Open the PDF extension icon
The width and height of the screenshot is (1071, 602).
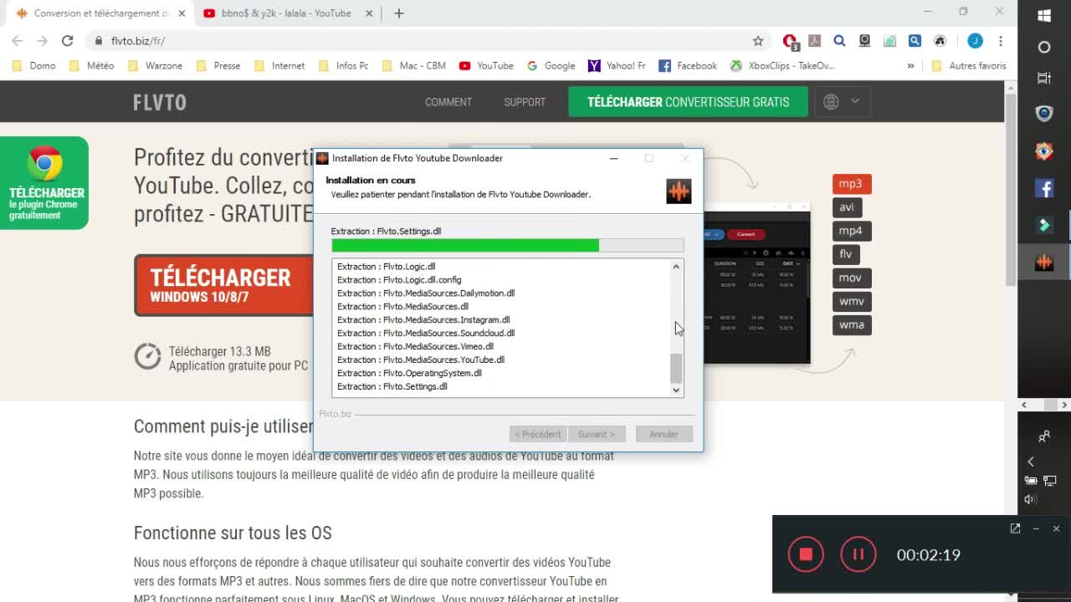click(x=814, y=41)
